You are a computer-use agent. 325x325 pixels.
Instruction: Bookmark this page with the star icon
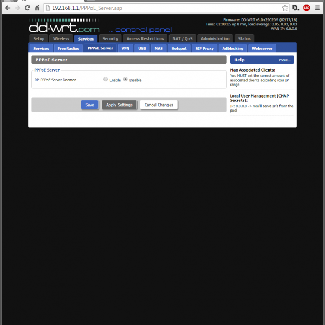coord(285,8)
